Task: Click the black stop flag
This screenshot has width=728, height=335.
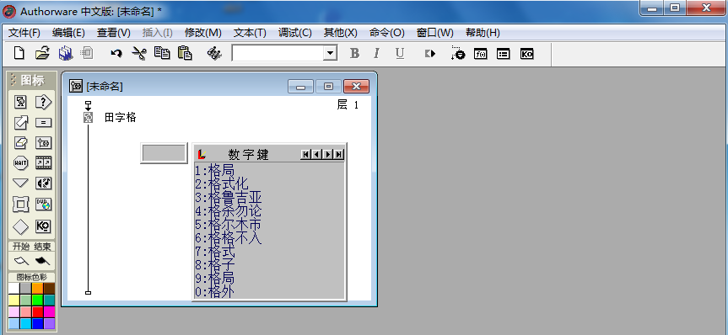Action: [x=42, y=261]
